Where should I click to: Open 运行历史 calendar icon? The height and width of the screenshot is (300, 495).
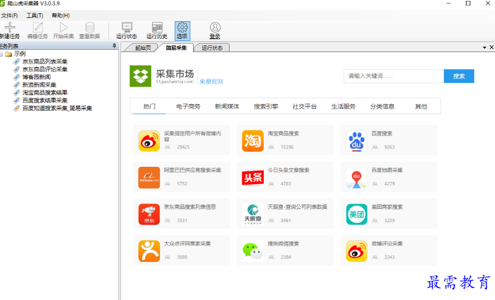(x=157, y=27)
